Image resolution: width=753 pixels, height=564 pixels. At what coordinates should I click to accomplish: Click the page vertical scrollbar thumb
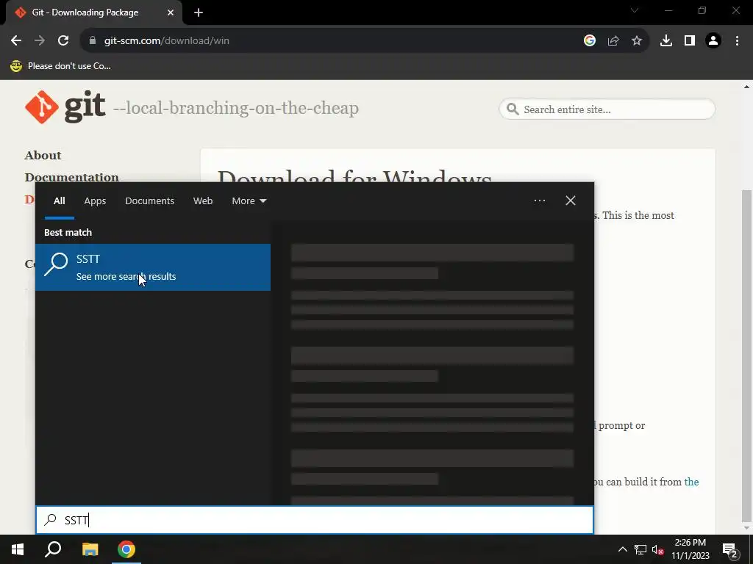746,356
